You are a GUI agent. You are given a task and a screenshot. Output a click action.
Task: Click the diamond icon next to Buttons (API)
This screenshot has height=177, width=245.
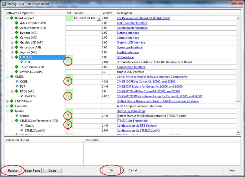click(x=16, y=33)
